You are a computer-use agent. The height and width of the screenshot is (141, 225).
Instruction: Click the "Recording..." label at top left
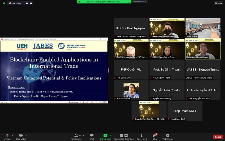(18, 3)
